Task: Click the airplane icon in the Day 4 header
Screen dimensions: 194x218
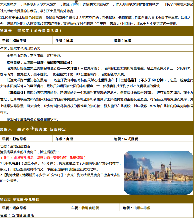Action: pyautogui.click(x=32, y=129)
